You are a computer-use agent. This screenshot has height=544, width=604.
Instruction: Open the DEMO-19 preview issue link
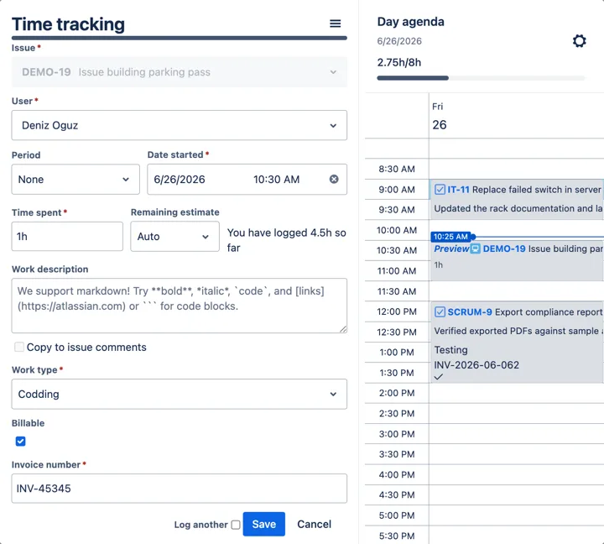pyautogui.click(x=504, y=248)
